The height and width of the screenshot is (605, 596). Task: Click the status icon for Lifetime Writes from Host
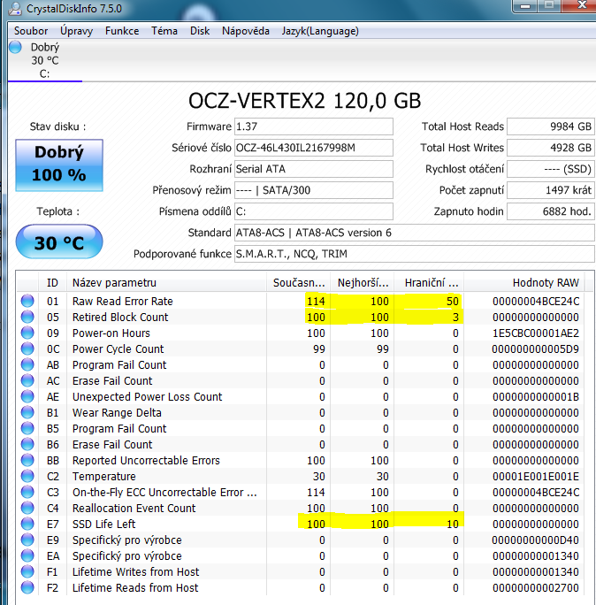coord(27,571)
